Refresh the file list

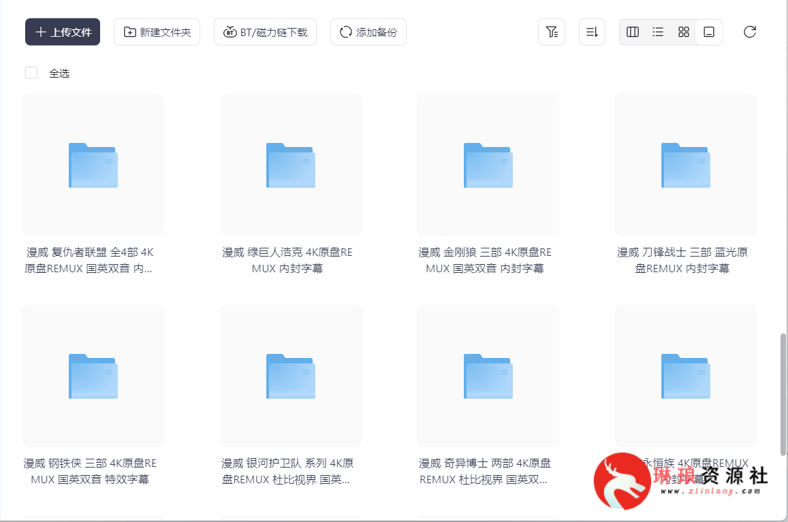(750, 32)
